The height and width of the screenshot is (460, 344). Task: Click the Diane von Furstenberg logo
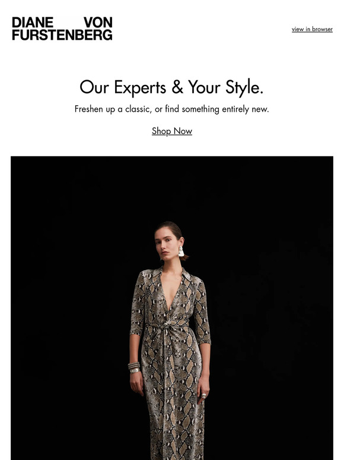[62, 29]
